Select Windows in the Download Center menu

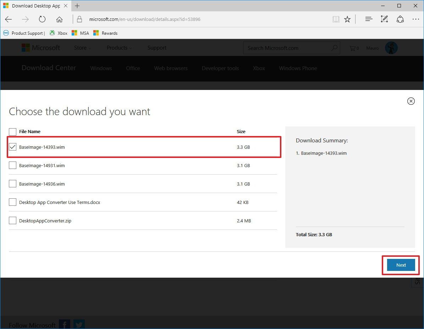101,68
